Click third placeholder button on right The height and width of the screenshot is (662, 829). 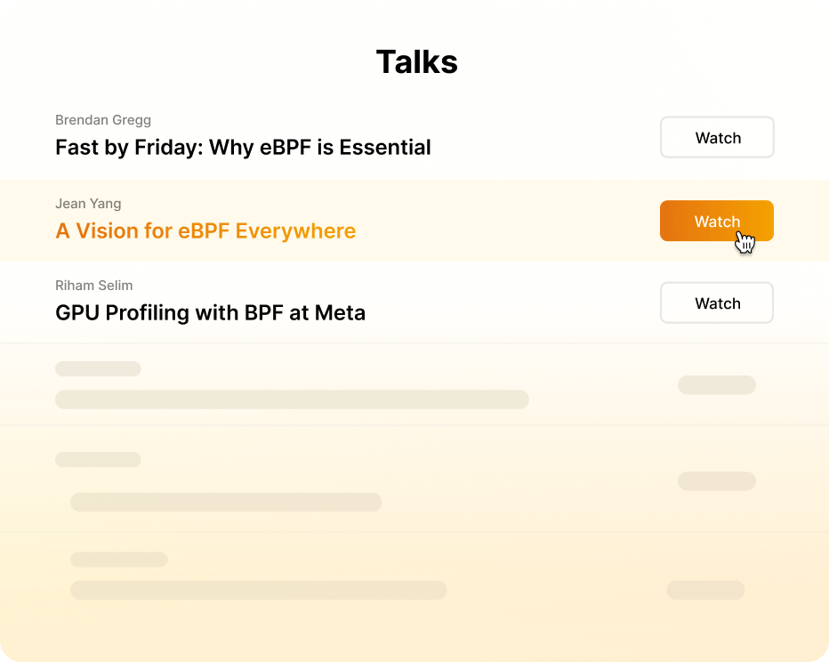coord(706,590)
